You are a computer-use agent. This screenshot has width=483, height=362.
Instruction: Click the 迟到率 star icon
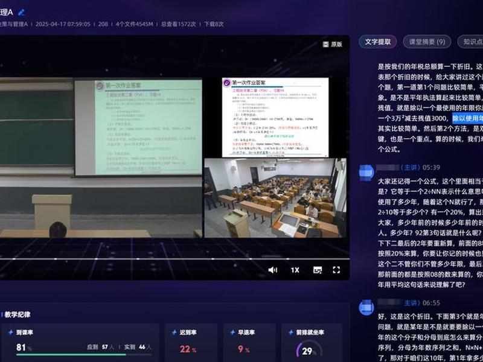click(x=174, y=332)
